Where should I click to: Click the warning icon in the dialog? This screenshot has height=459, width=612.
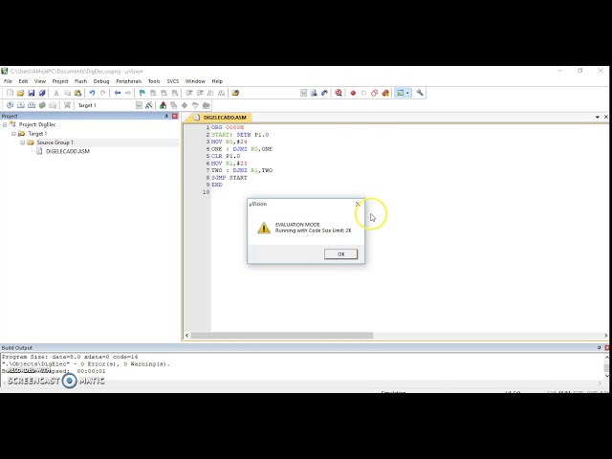pyautogui.click(x=264, y=228)
